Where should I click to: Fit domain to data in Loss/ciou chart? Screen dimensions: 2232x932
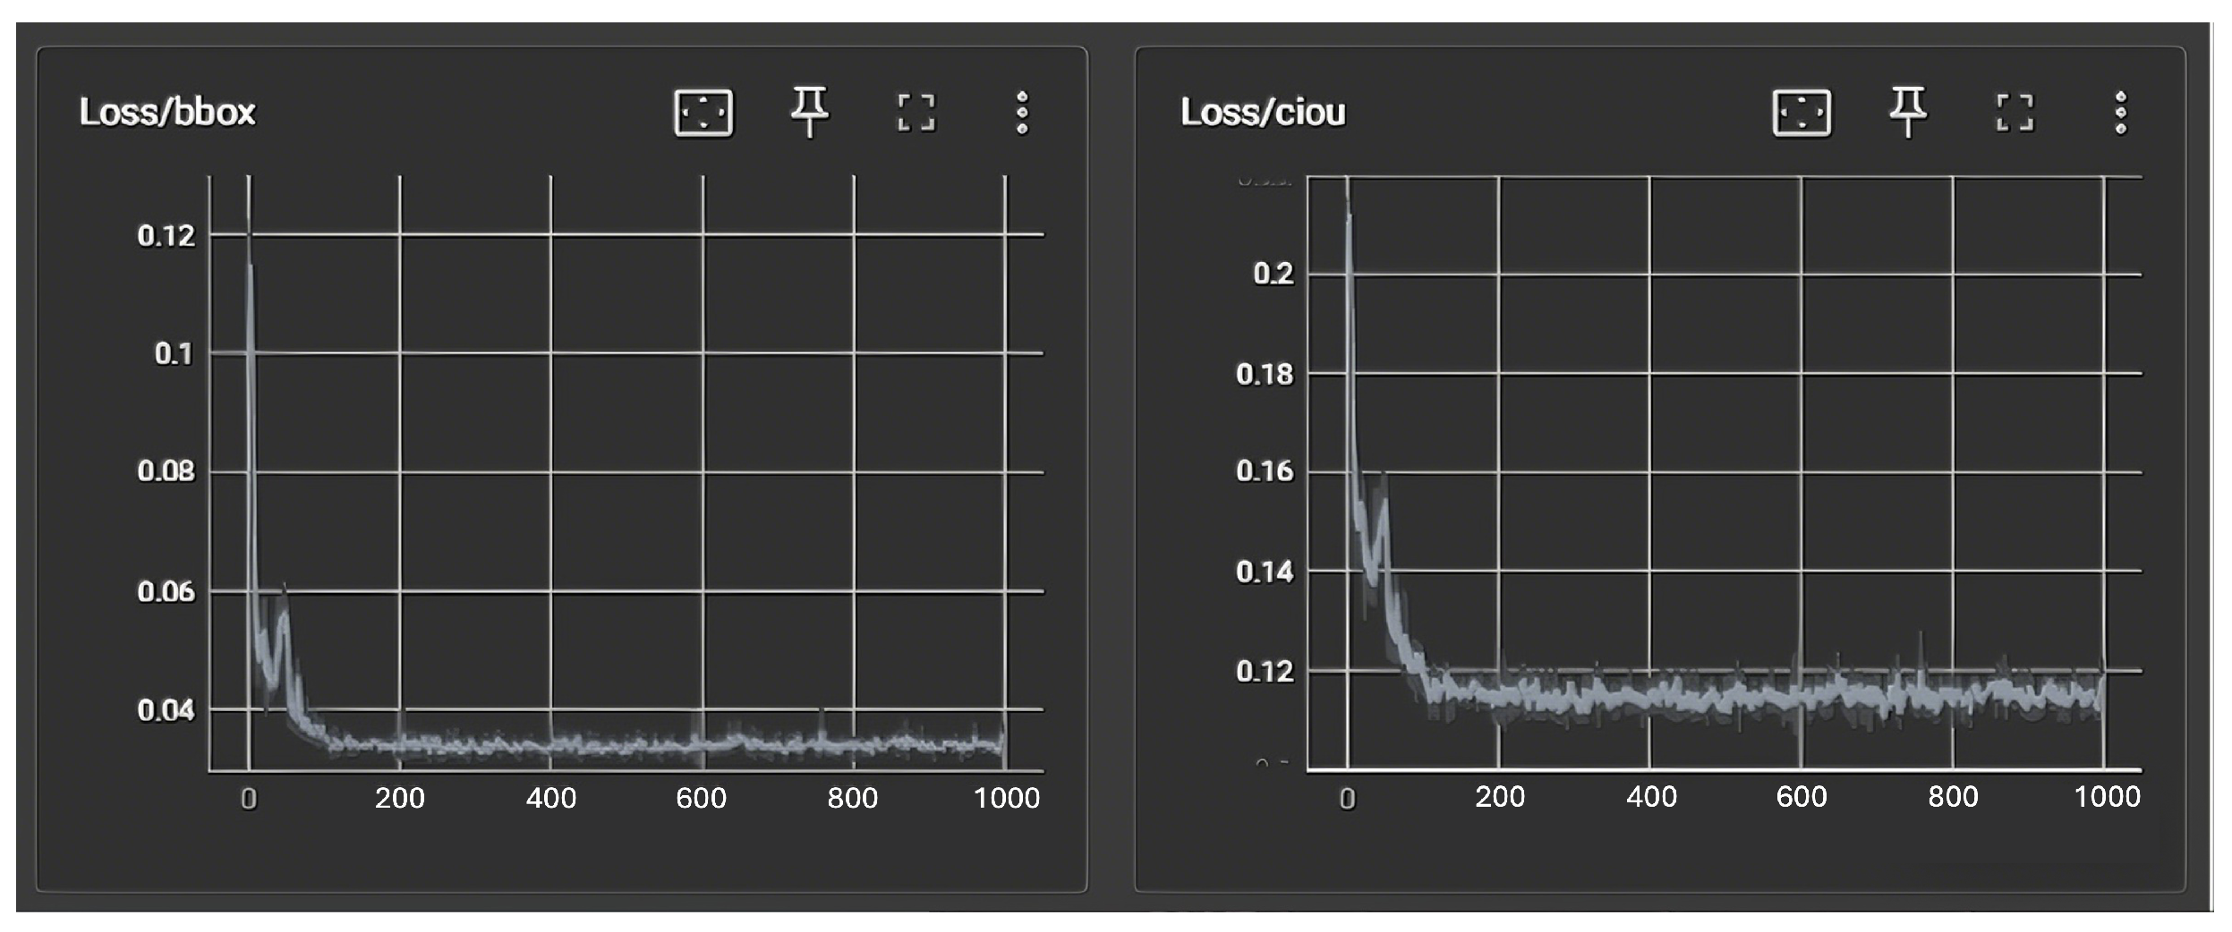pyautogui.click(x=1802, y=113)
